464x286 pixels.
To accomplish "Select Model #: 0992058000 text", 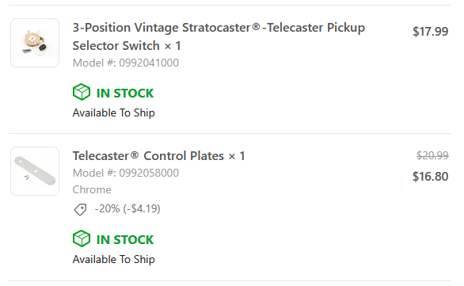I will coord(126,173).
